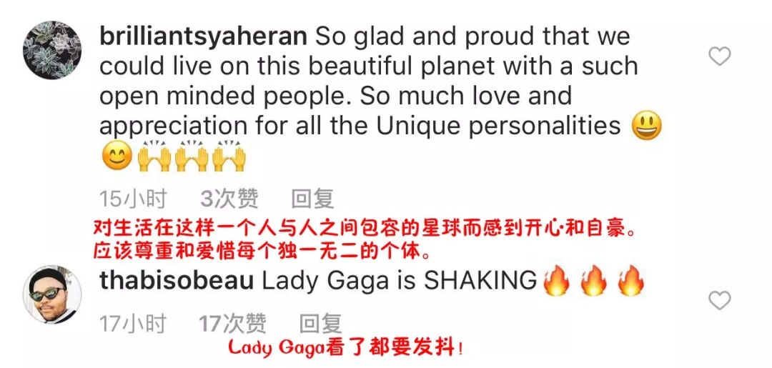Click the first raised hands emoji

(154, 156)
